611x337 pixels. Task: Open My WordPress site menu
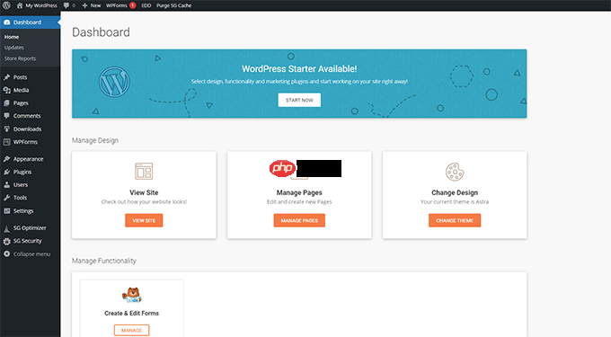coord(37,5)
